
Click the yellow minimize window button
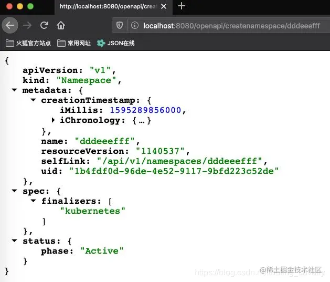click(20, 6)
